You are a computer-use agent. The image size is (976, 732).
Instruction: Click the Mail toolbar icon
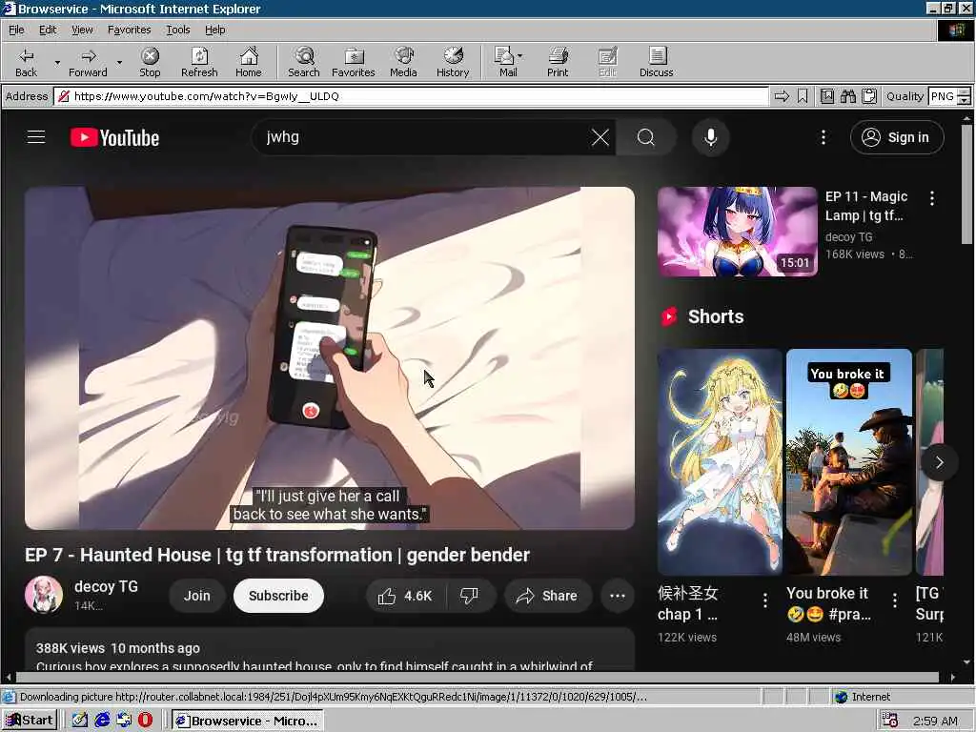506,62
